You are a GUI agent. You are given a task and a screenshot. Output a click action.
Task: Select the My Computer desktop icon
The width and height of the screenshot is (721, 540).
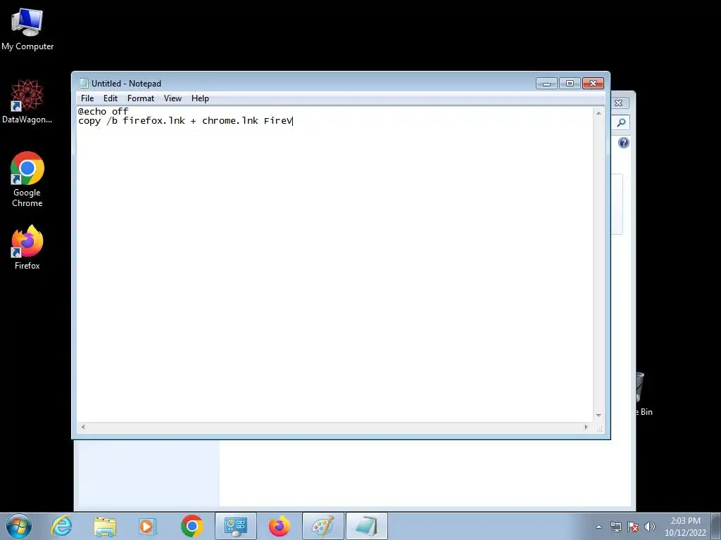pyautogui.click(x=27, y=30)
